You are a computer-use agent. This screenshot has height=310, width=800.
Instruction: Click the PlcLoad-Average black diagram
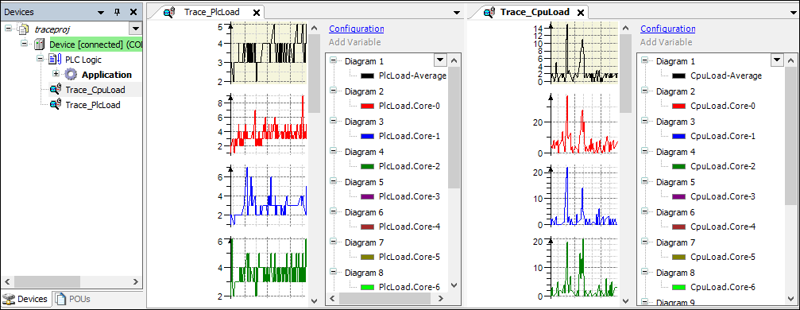coord(268,52)
